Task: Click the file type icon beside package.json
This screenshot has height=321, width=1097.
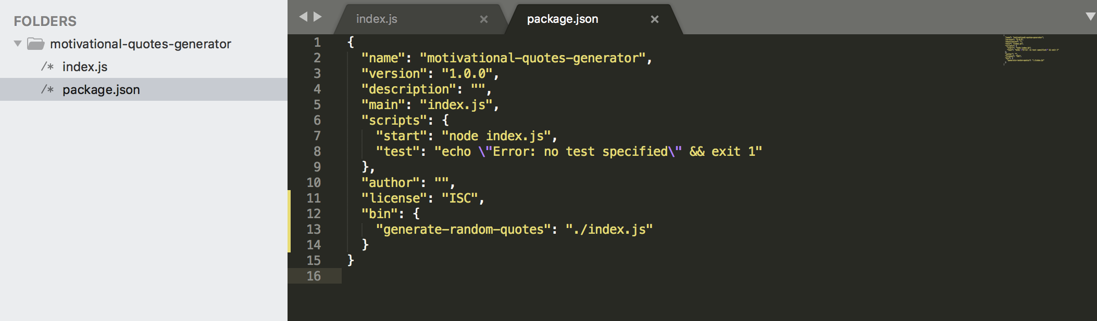Action: [47, 90]
